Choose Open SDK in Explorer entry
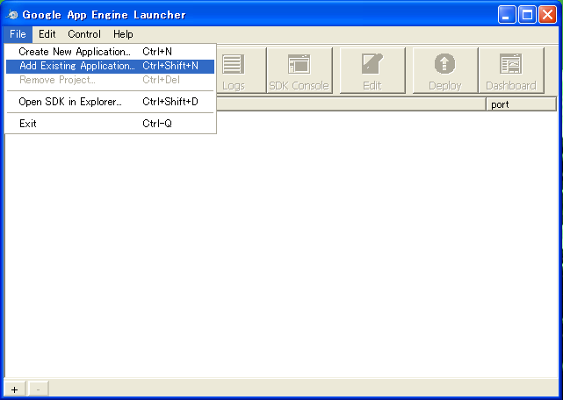This screenshot has height=400, width=563. tap(111, 102)
